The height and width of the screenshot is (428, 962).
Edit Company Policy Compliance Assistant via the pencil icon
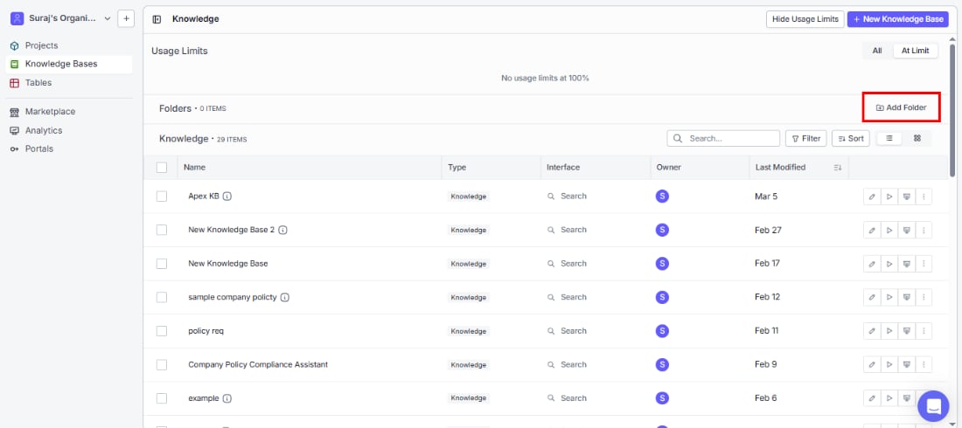click(x=872, y=365)
